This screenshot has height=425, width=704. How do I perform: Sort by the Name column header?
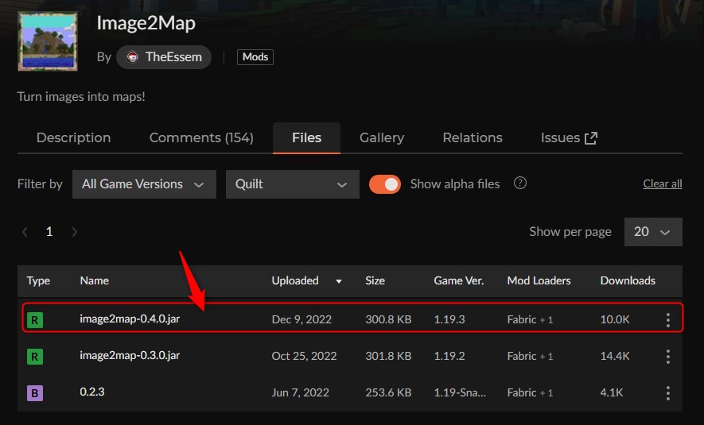point(95,280)
